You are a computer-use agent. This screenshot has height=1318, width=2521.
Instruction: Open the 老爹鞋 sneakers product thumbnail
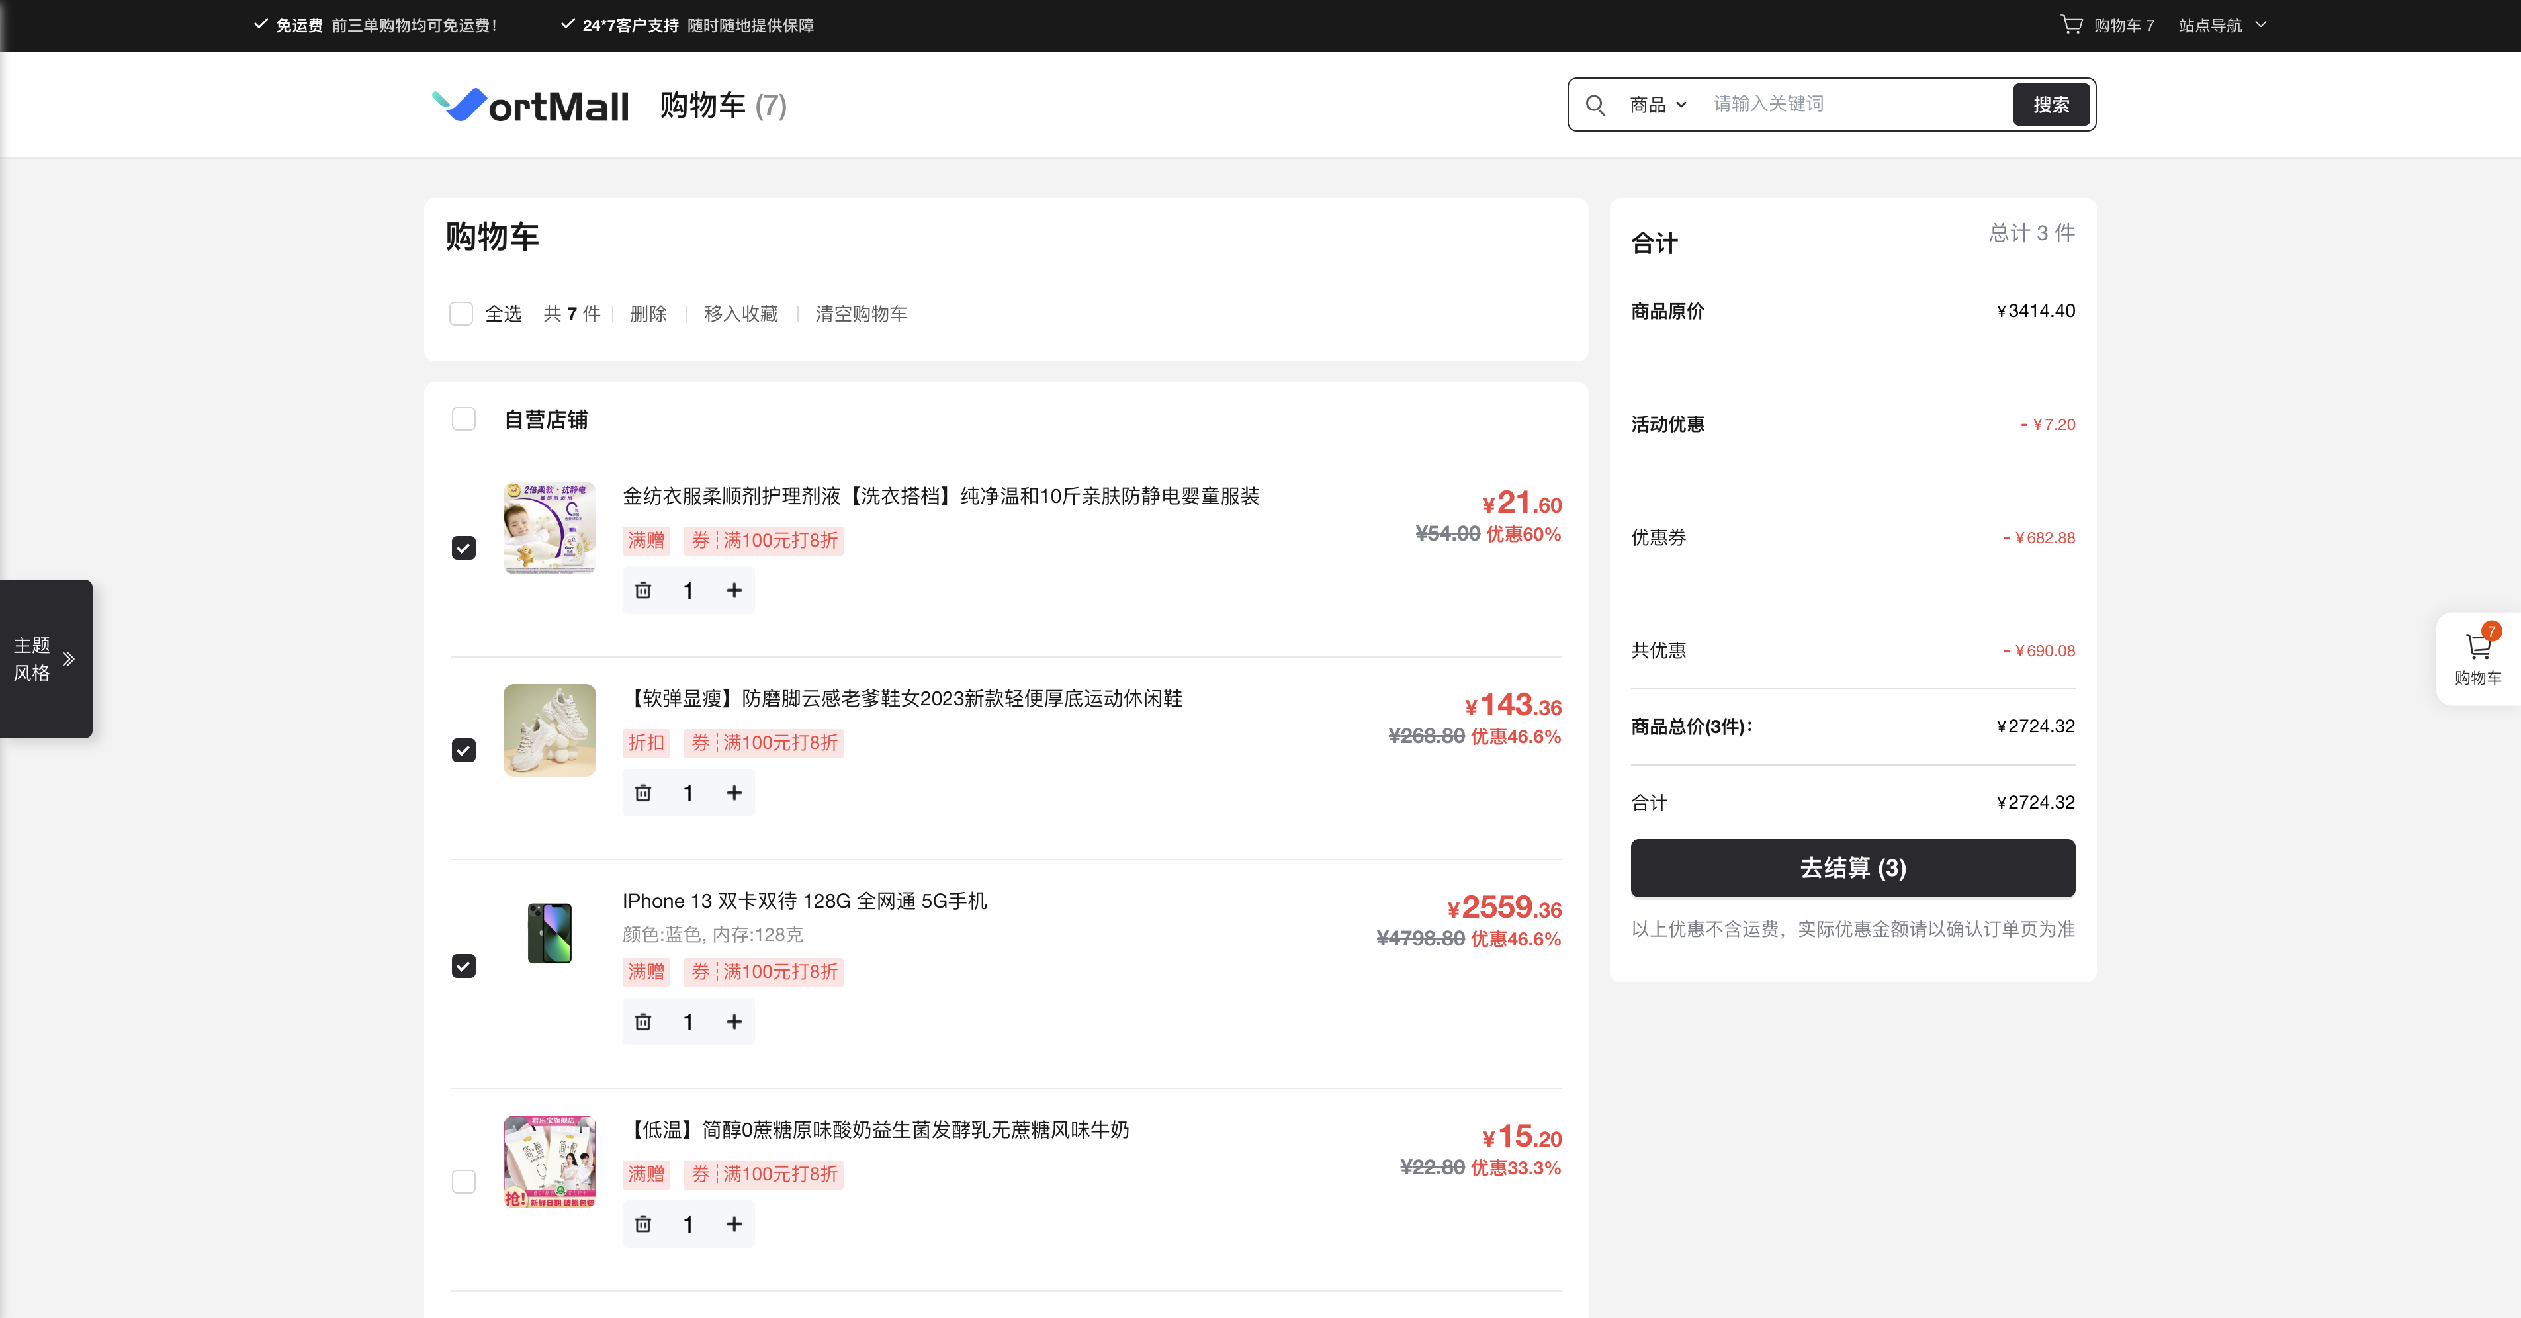pyautogui.click(x=550, y=730)
